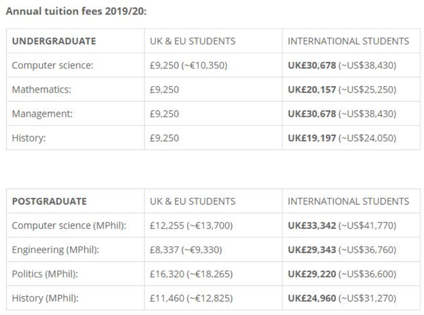Click the undergraduate History row label
424x315 pixels.
click(x=29, y=138)
